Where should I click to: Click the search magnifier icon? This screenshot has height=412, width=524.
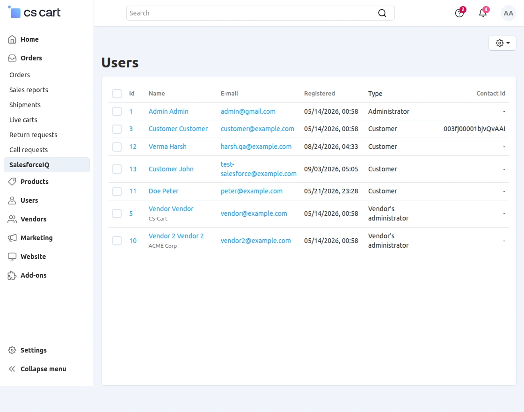pos(382,13)
